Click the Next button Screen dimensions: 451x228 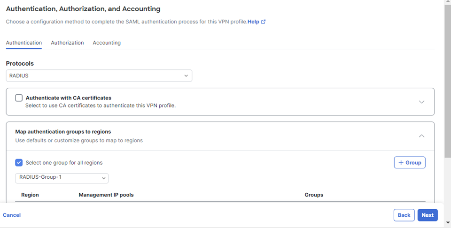point(428,215)
